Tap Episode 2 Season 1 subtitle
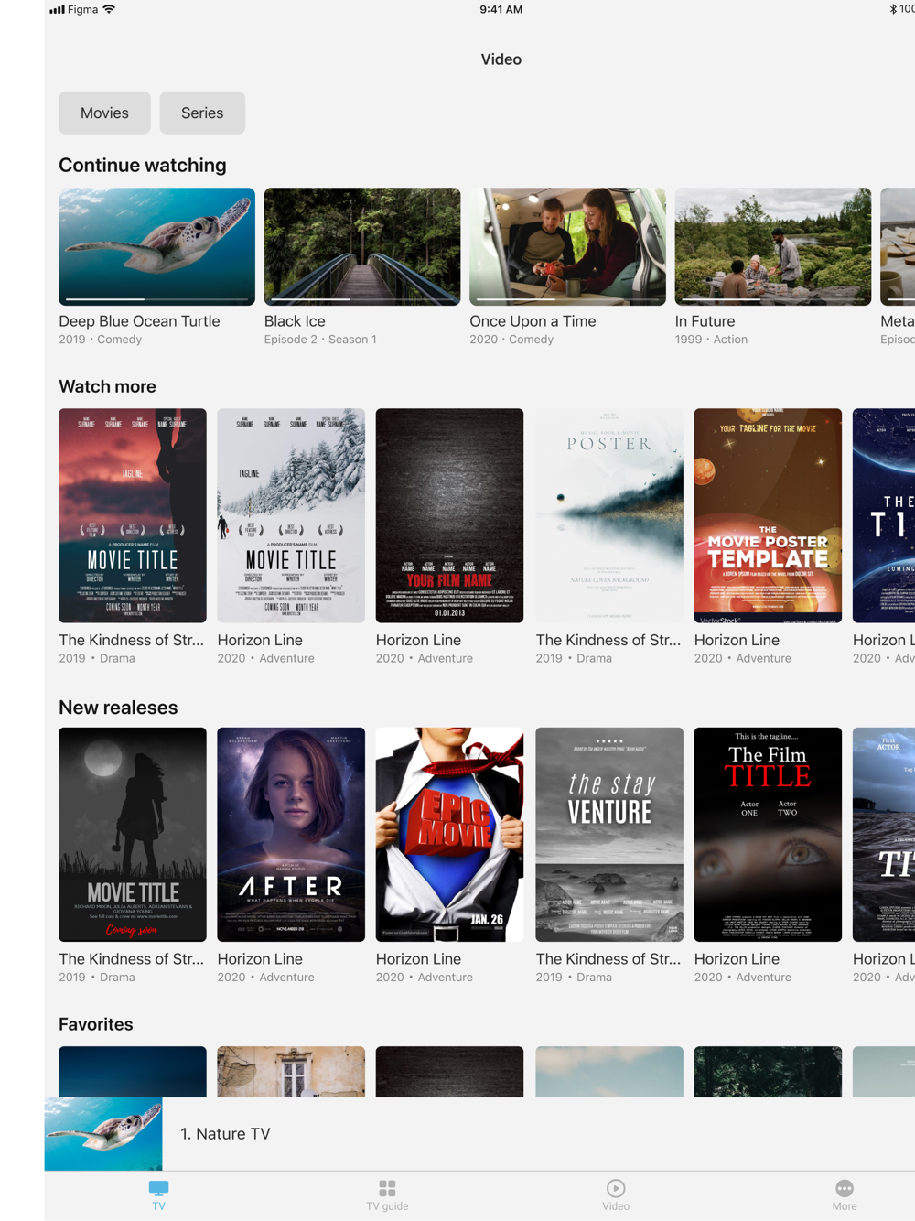Viewport: 915px width, 1221px height. tap(320, 340)
